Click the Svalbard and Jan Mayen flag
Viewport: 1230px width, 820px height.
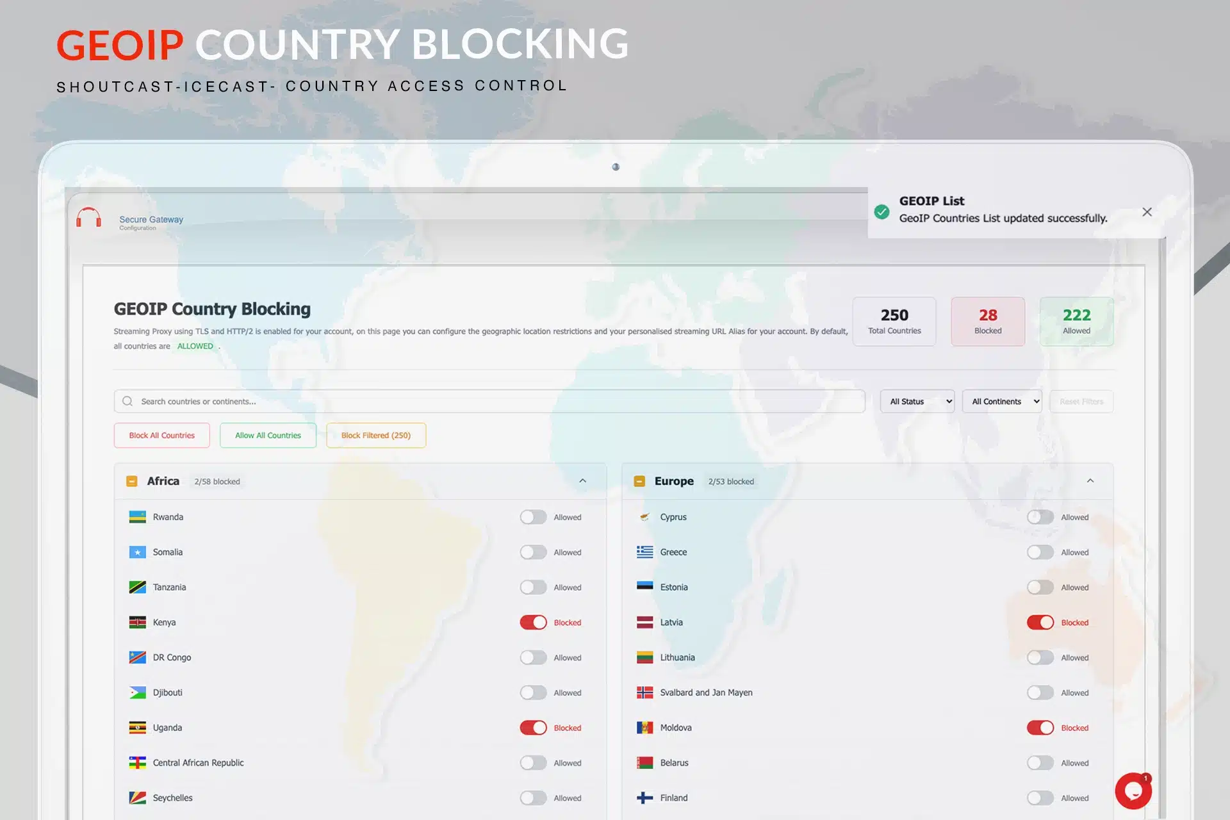click(x=644, y=693)
